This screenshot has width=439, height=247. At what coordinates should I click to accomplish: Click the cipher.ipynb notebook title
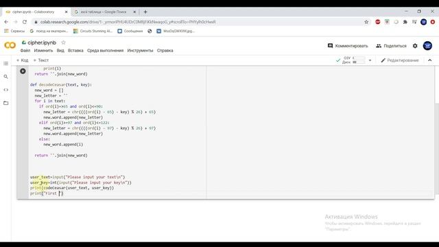(x=42, y=43)
